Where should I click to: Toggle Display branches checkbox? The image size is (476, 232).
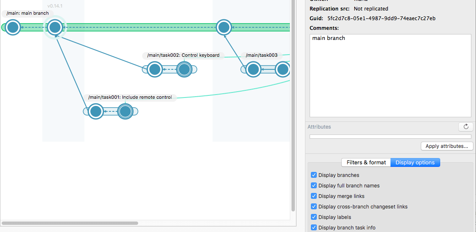click(x=314, y=175)
